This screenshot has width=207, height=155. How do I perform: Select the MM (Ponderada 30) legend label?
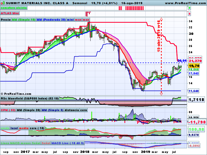[x=51, y=20]
